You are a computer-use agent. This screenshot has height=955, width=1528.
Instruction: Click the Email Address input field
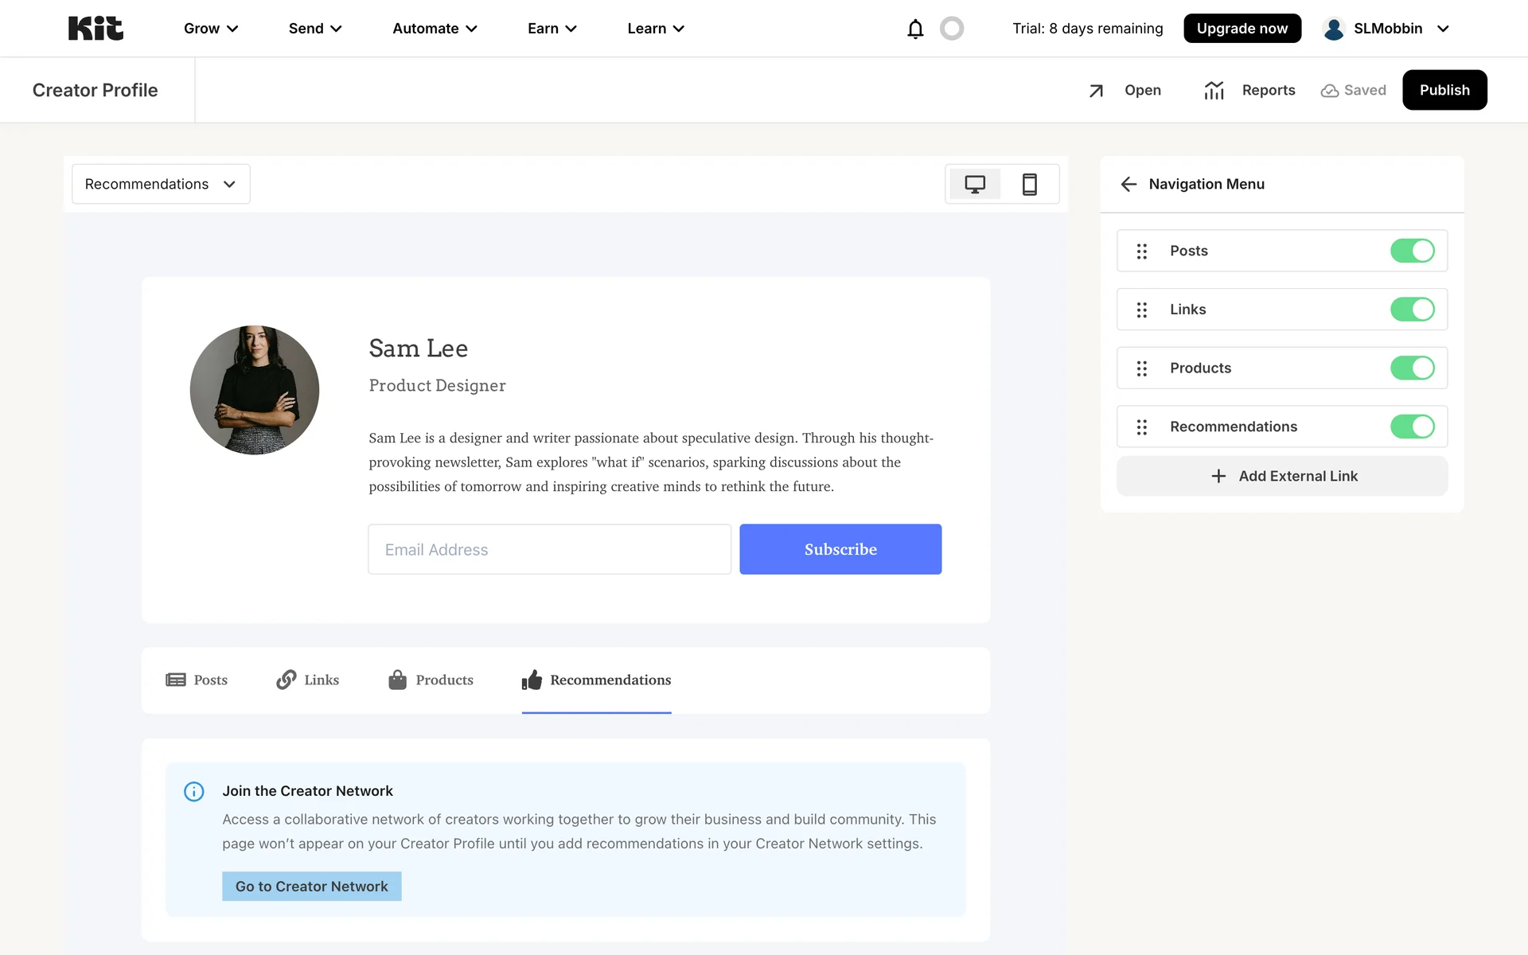pos(549,550)
